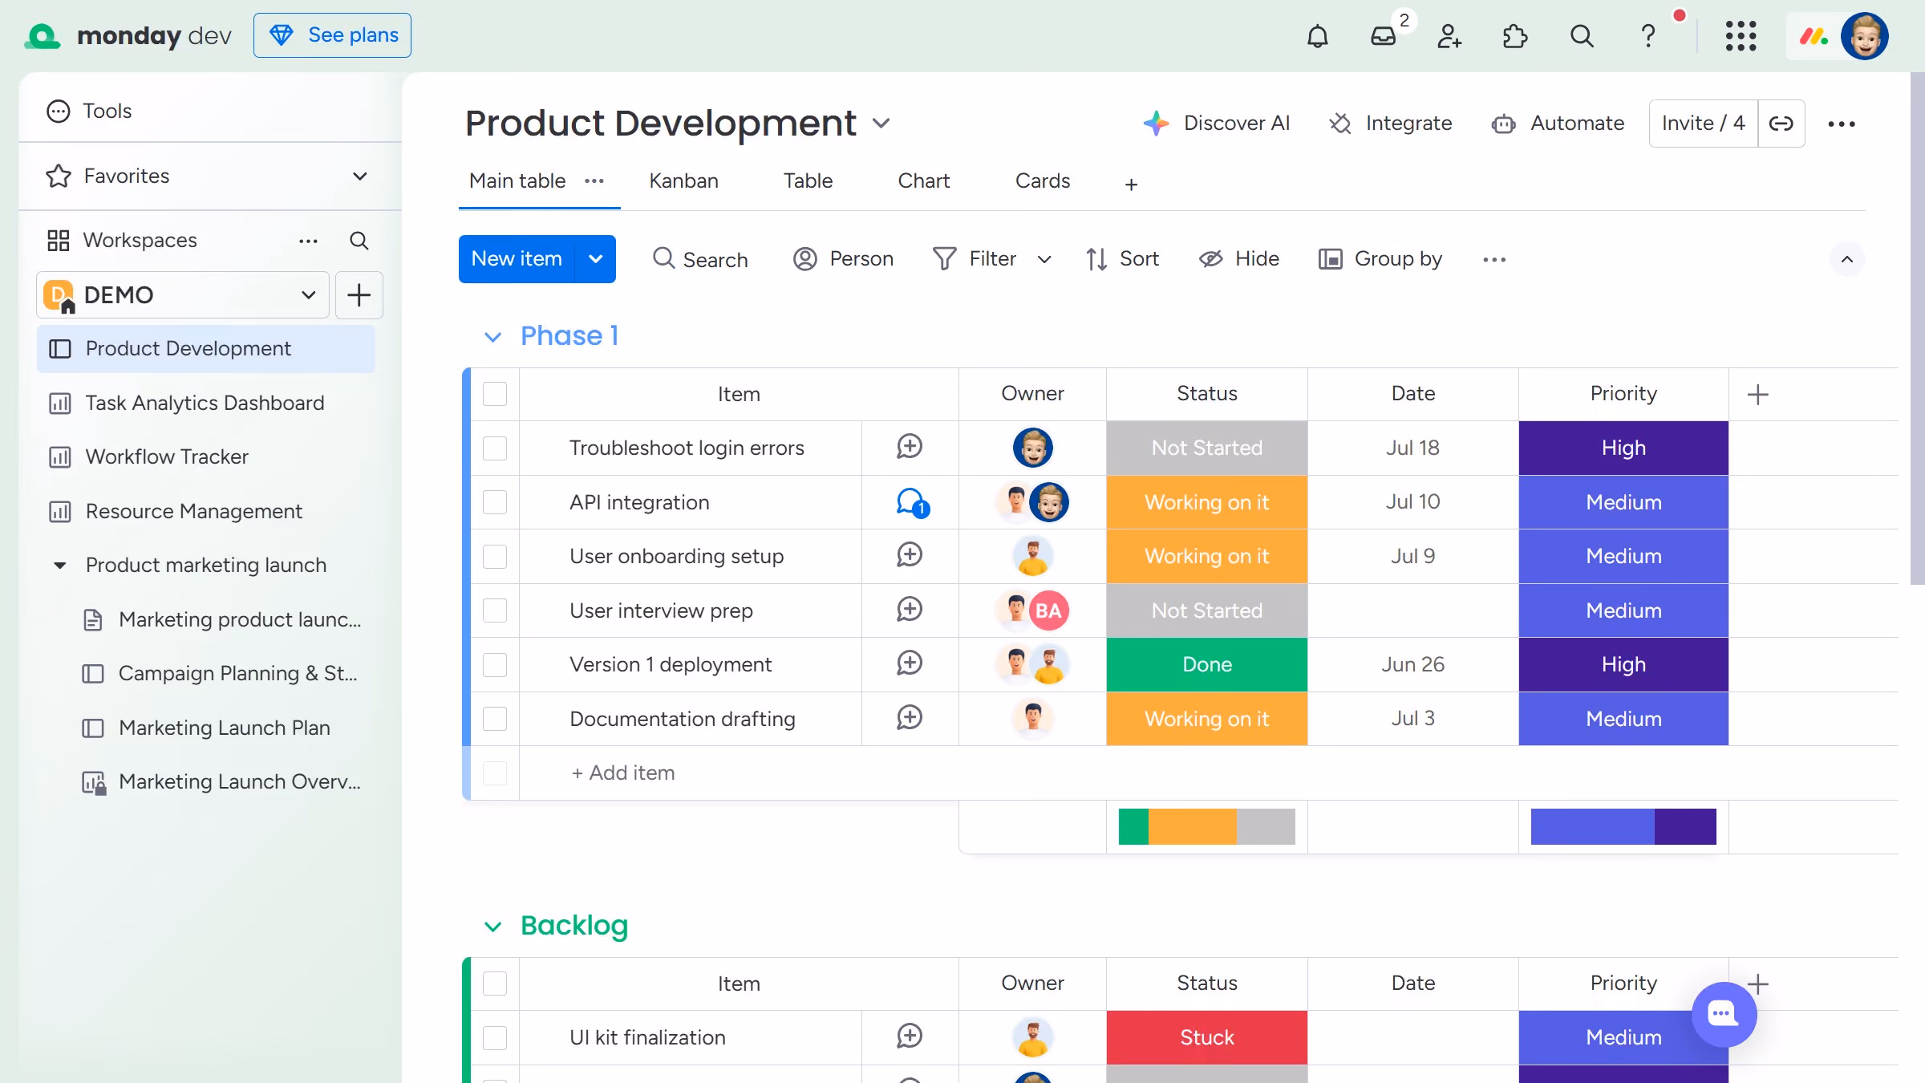Click New item button
Viewport: 1925px width, 1083px height.
click(517, 259)
